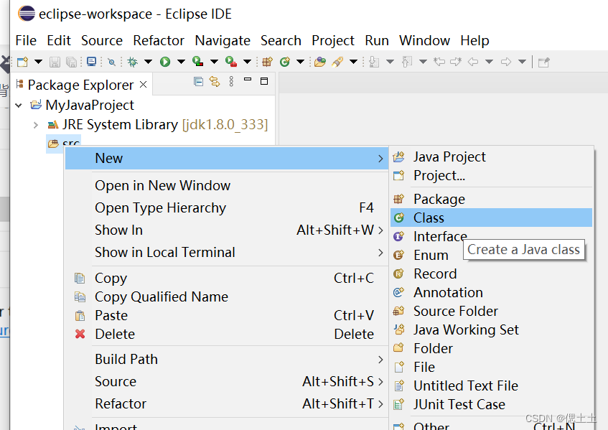Start debugging with the bug icon
This screenshot has width=608, height=430.
[x=133, y=62]
